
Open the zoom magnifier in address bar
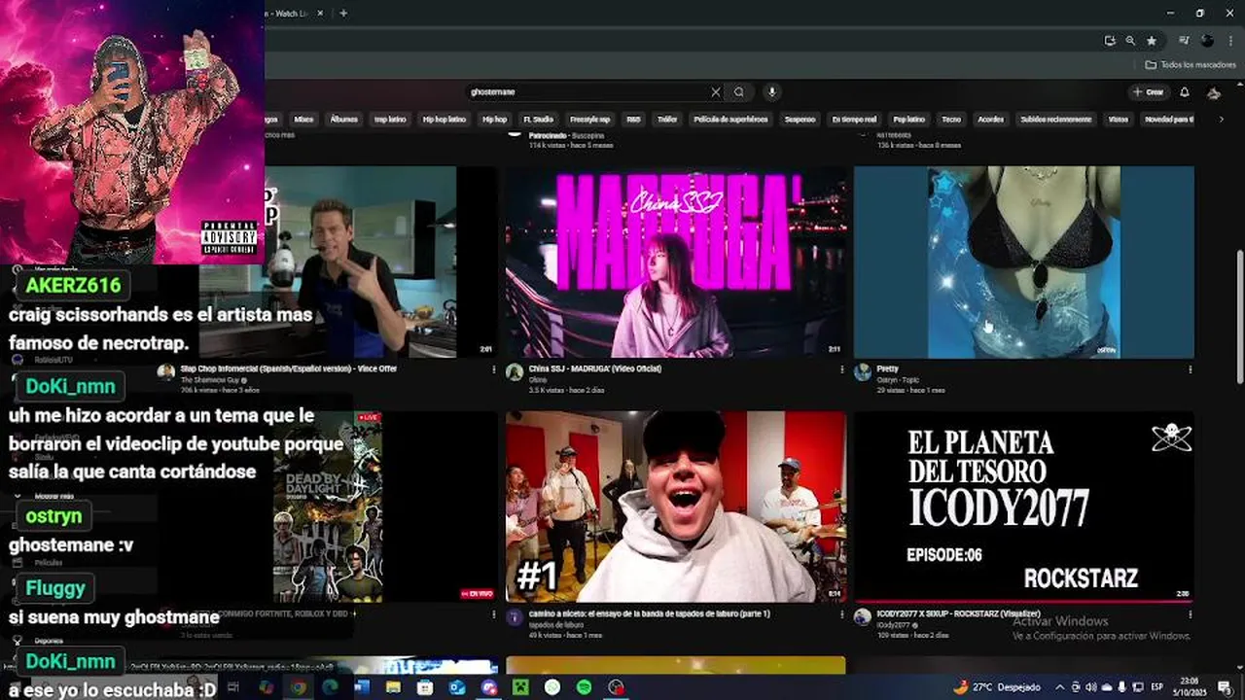pos(1130,41)
